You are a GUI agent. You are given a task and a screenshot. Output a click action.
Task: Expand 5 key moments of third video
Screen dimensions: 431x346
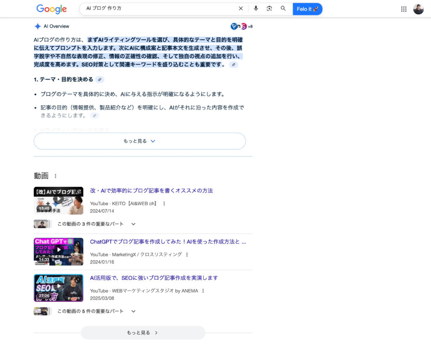pyautogui.click(x=133, y=311)
